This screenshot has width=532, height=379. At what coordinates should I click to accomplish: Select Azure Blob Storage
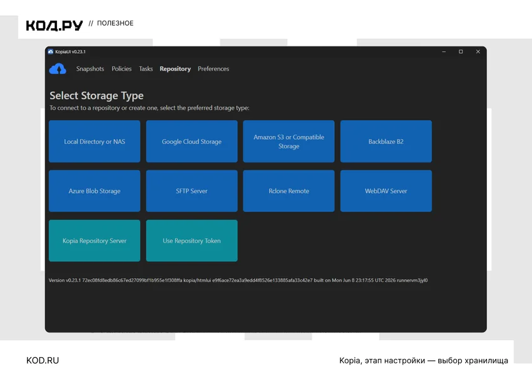95,191
